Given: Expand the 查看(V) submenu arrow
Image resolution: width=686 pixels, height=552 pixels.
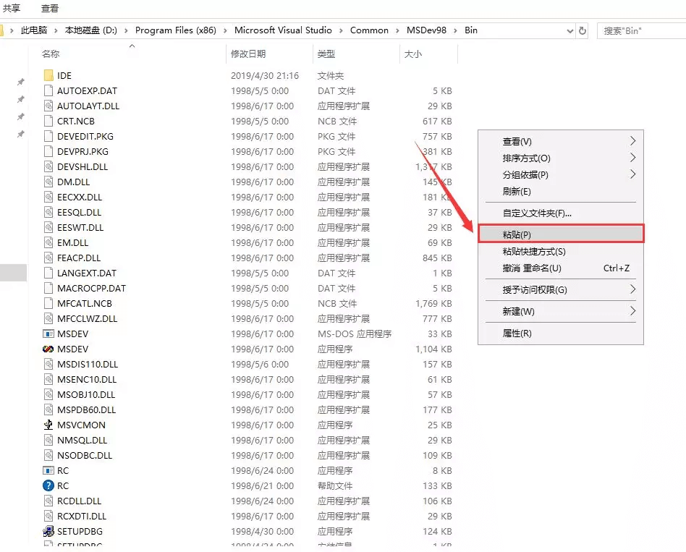Looking at the screenshot, I should [x=632, y=141].
